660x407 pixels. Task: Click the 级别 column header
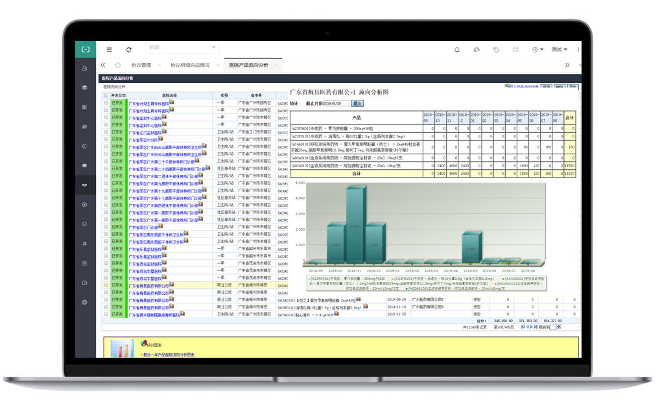click(x=224, y=95)
